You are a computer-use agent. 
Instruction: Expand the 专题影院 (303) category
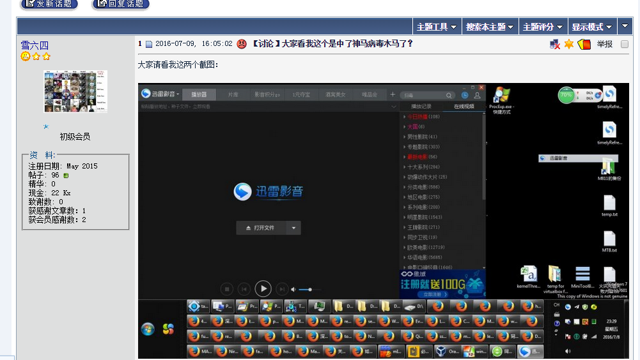(422, 147)
